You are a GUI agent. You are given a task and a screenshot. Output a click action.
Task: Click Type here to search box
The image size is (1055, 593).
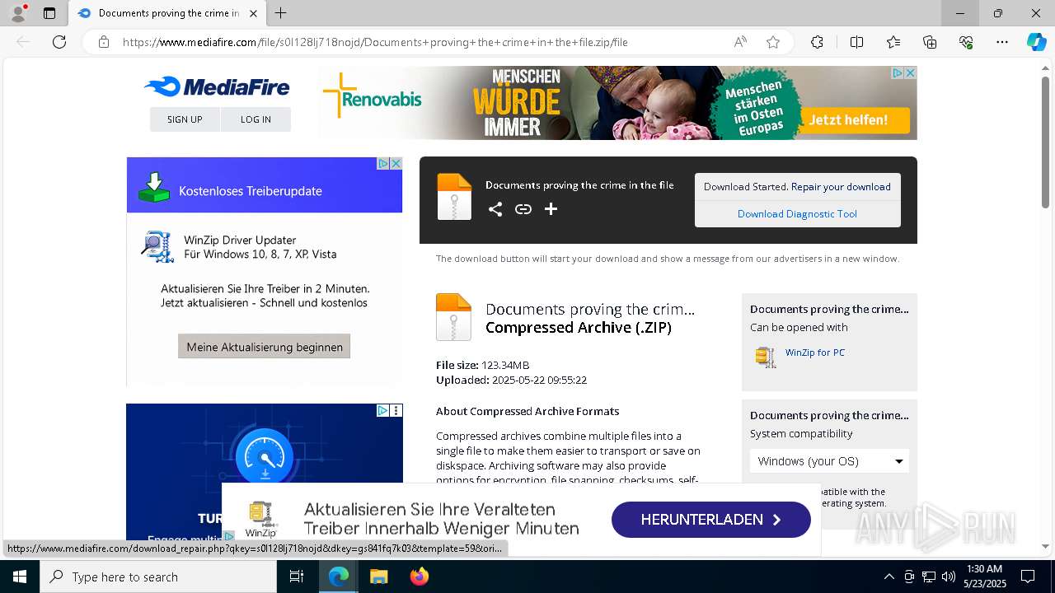click(158, 577)
